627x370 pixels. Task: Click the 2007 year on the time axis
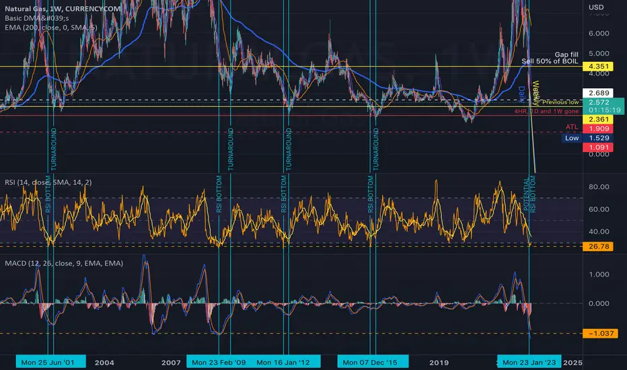171,363
